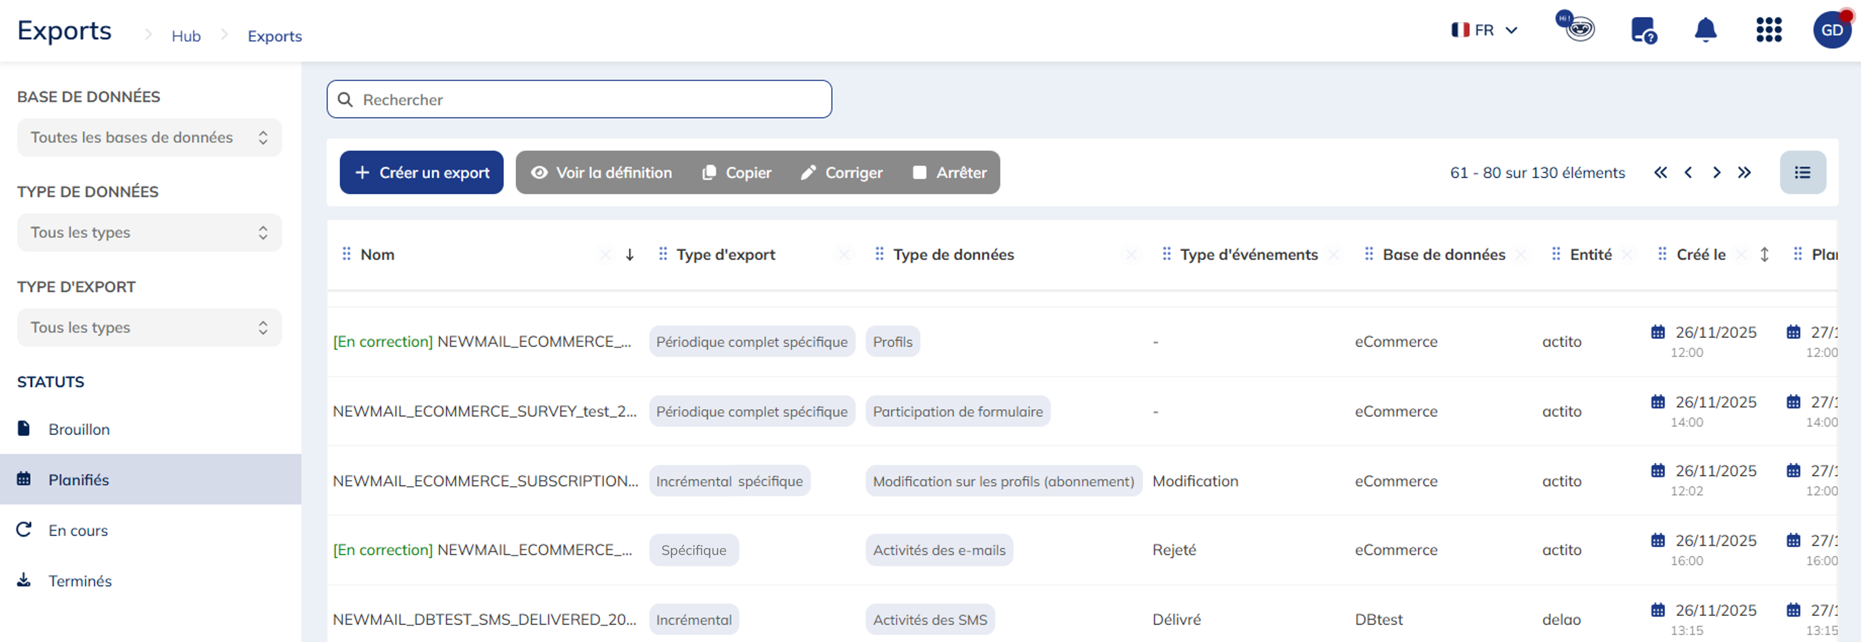Screen dimensions: 1861x642
Task: Click the GD user avatar
Action: pos(1831,30)
